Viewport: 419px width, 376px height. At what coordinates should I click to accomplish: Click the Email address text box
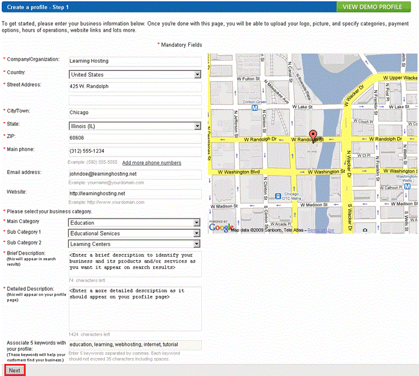click(135, 174)
